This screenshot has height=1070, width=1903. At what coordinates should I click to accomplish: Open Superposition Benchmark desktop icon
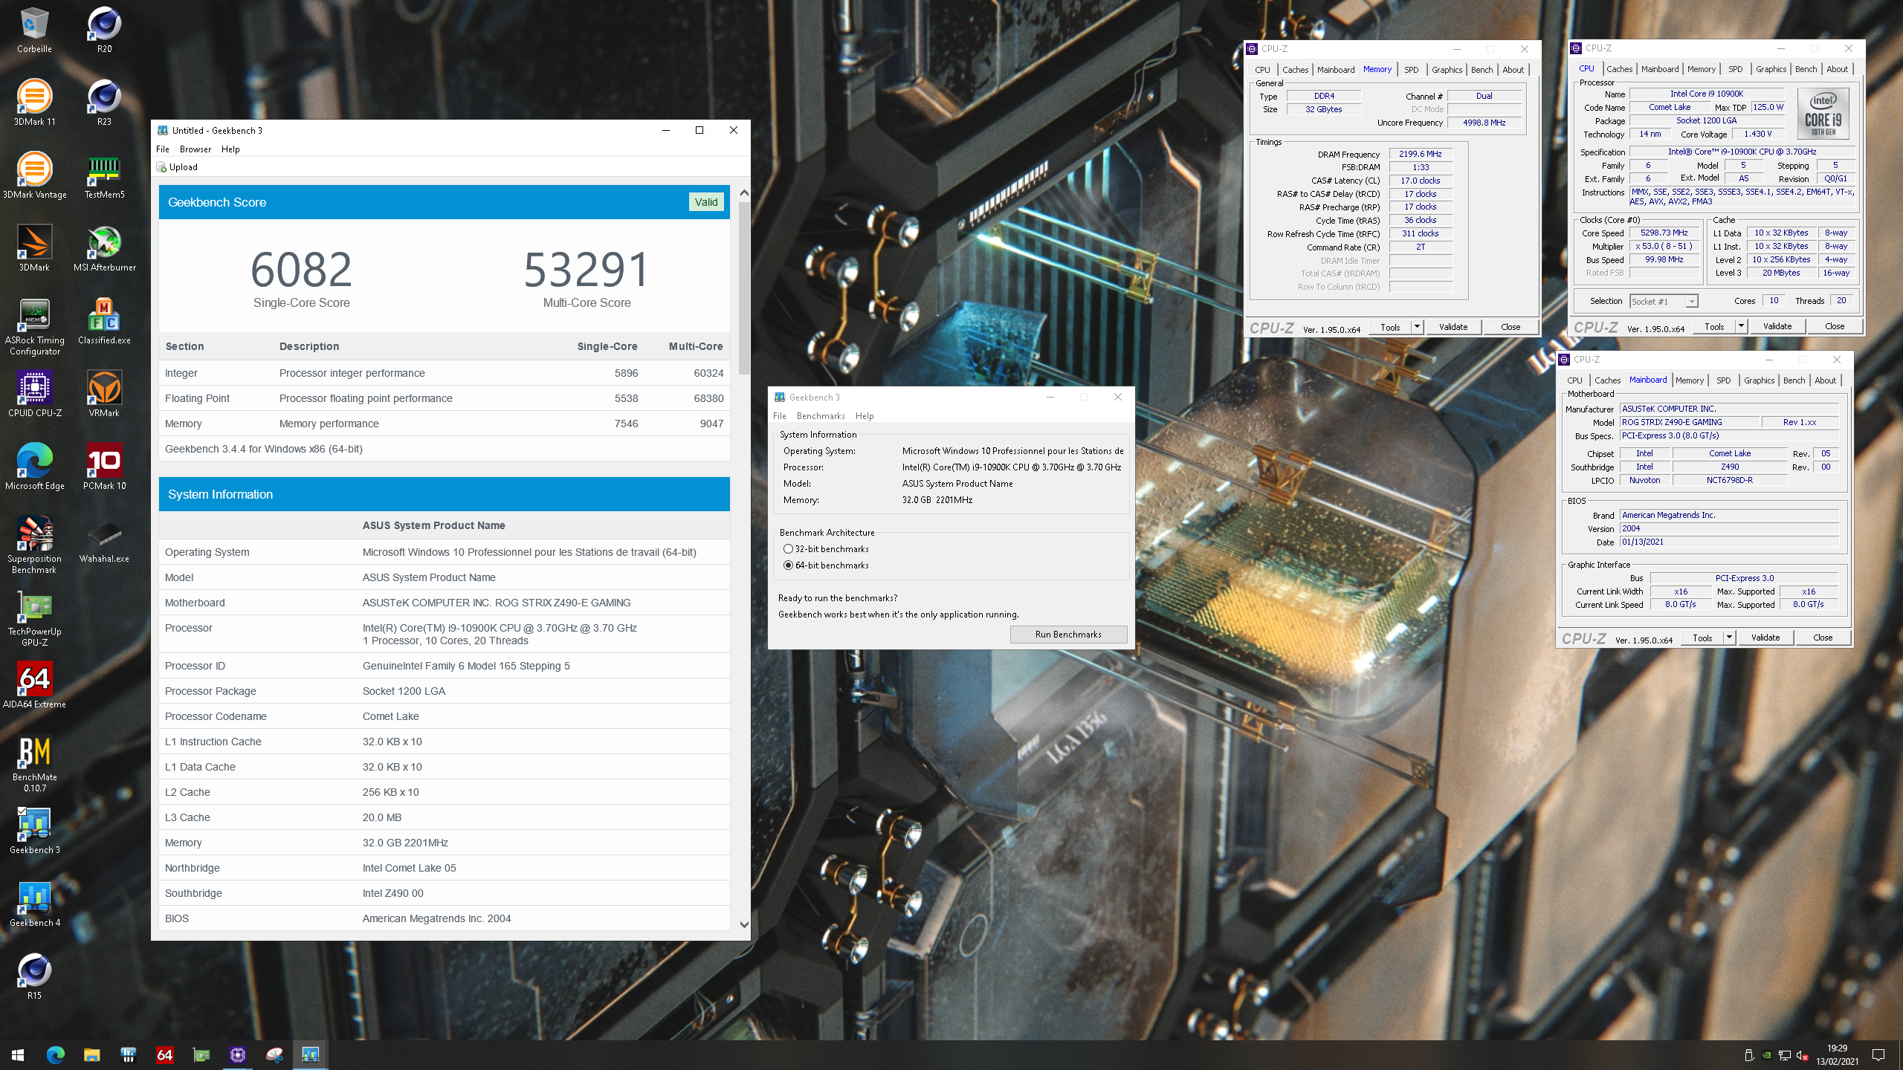(x=34, y=545)
